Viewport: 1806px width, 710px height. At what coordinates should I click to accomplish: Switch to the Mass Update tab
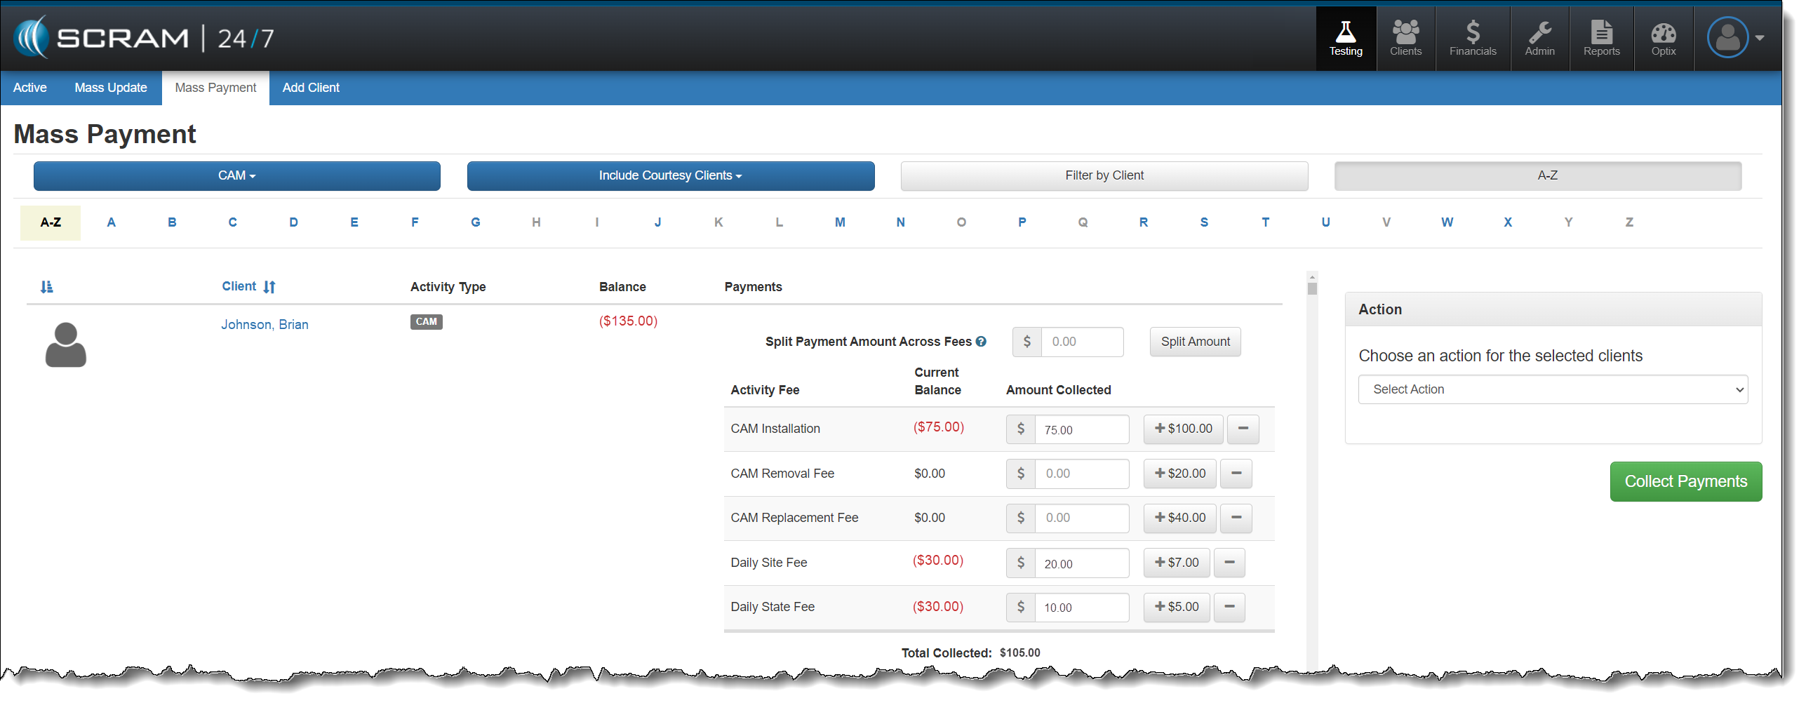pyautogui.click(x=111, y=88)
